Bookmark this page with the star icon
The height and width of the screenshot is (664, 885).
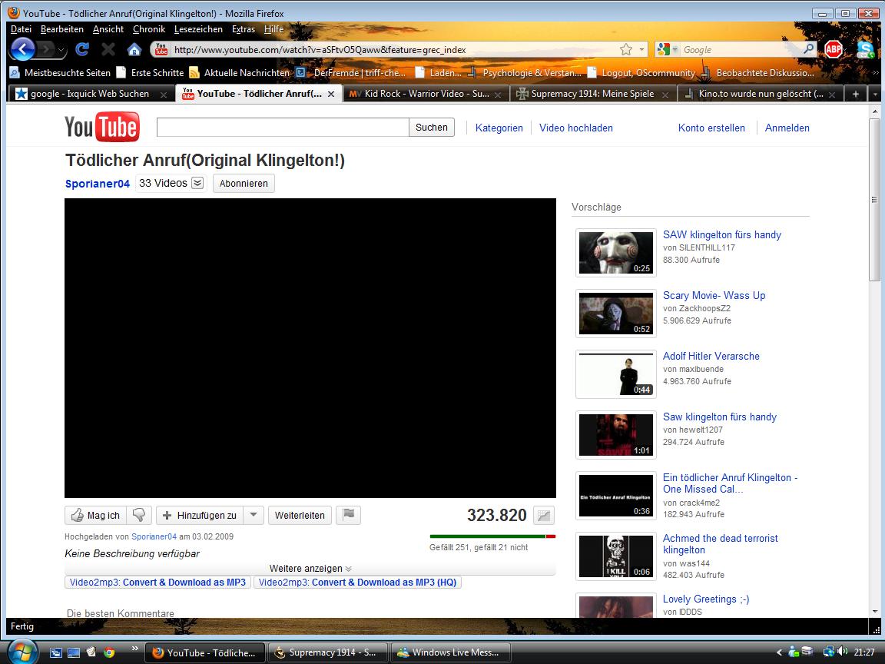626,50
